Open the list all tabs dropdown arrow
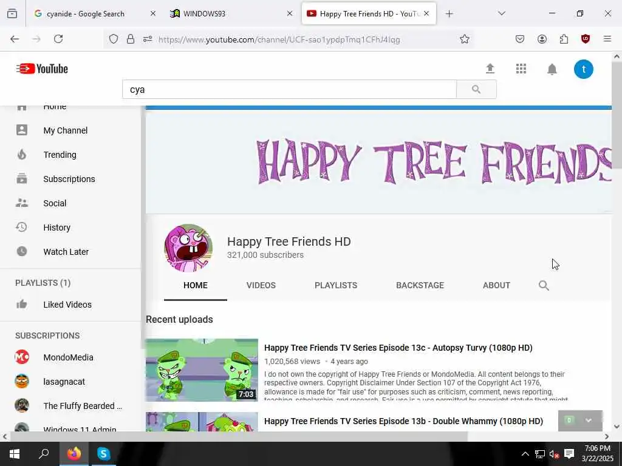This screenshot has width=622, height=466. click(x=501, y=13)
